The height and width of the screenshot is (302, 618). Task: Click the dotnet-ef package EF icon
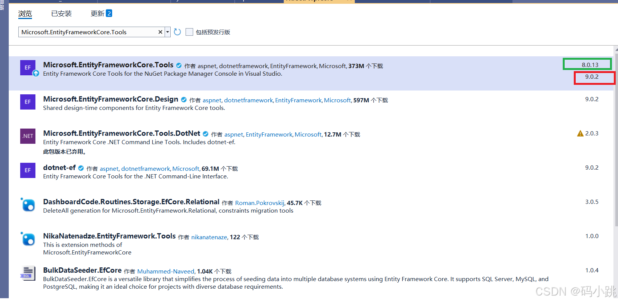click(x=28, y=170)
